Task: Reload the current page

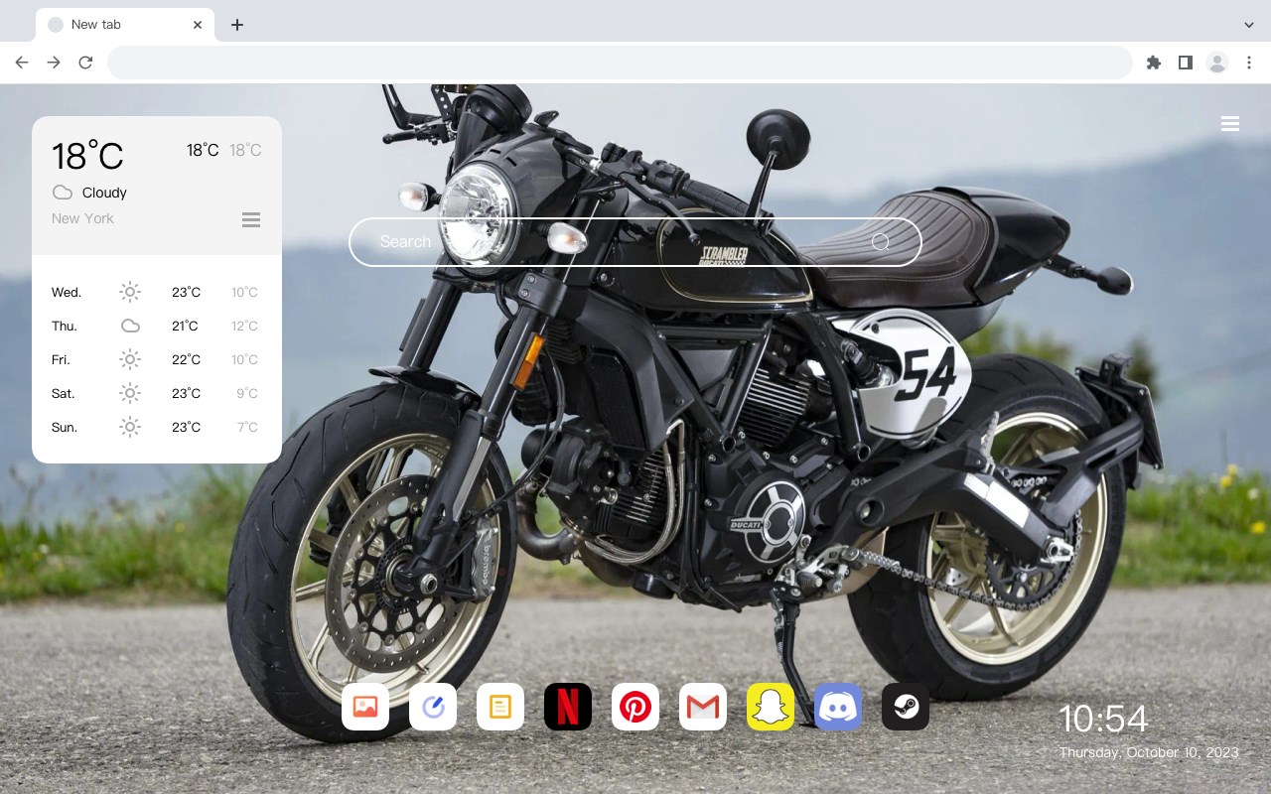Action: (x=85, y=63)
